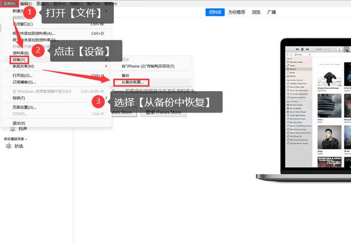
Task: Collapse the 音乐播放列表 sidebar section chevron
Action: tap(26, 139)
